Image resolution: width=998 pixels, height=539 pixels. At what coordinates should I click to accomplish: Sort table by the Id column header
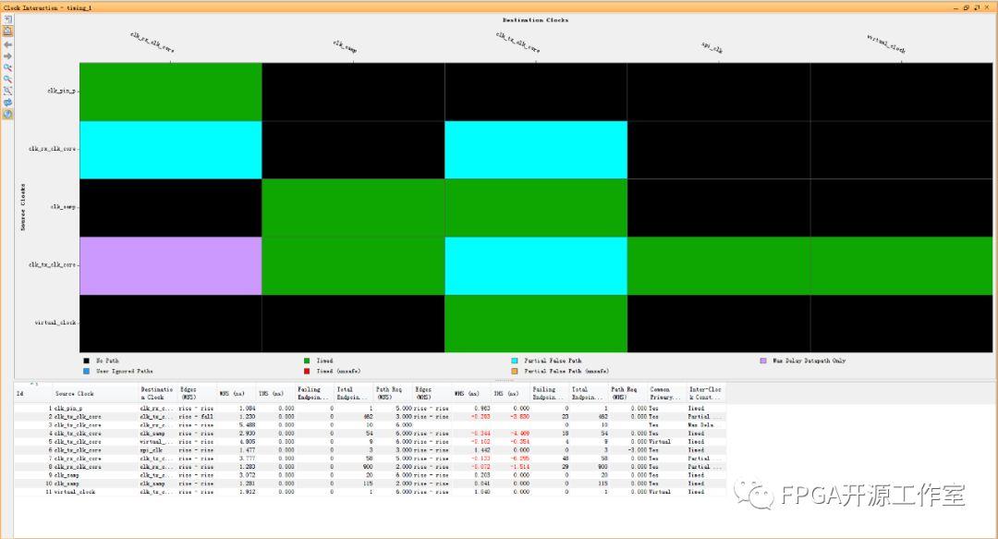point(19,394)
